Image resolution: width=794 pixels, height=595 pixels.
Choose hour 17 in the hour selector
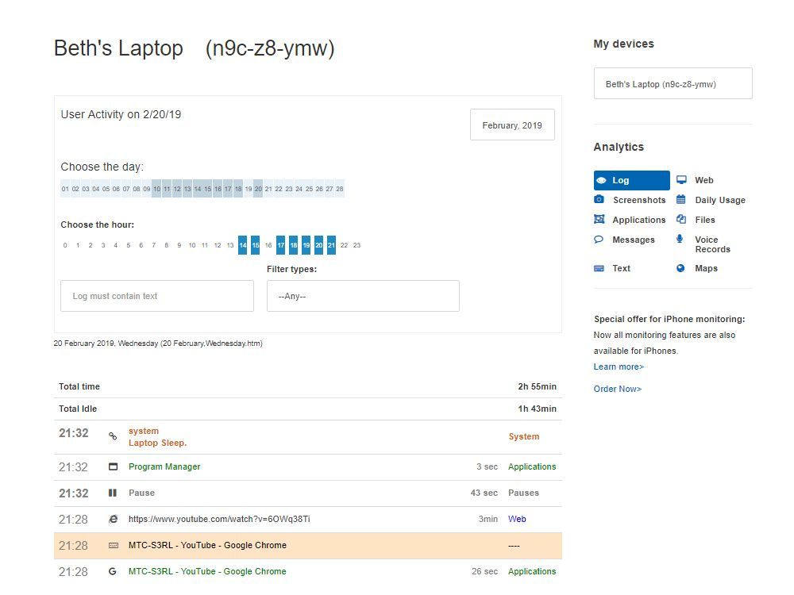coord(280,245)
